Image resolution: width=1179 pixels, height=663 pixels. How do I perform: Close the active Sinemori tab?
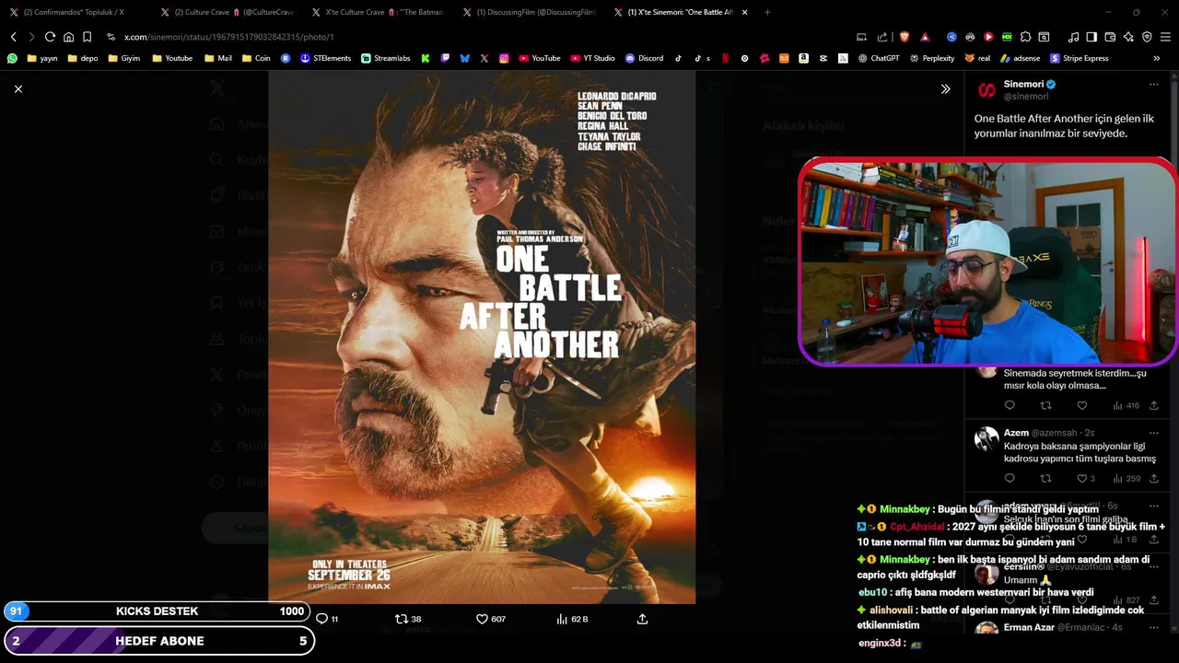[x=744, y=12]
